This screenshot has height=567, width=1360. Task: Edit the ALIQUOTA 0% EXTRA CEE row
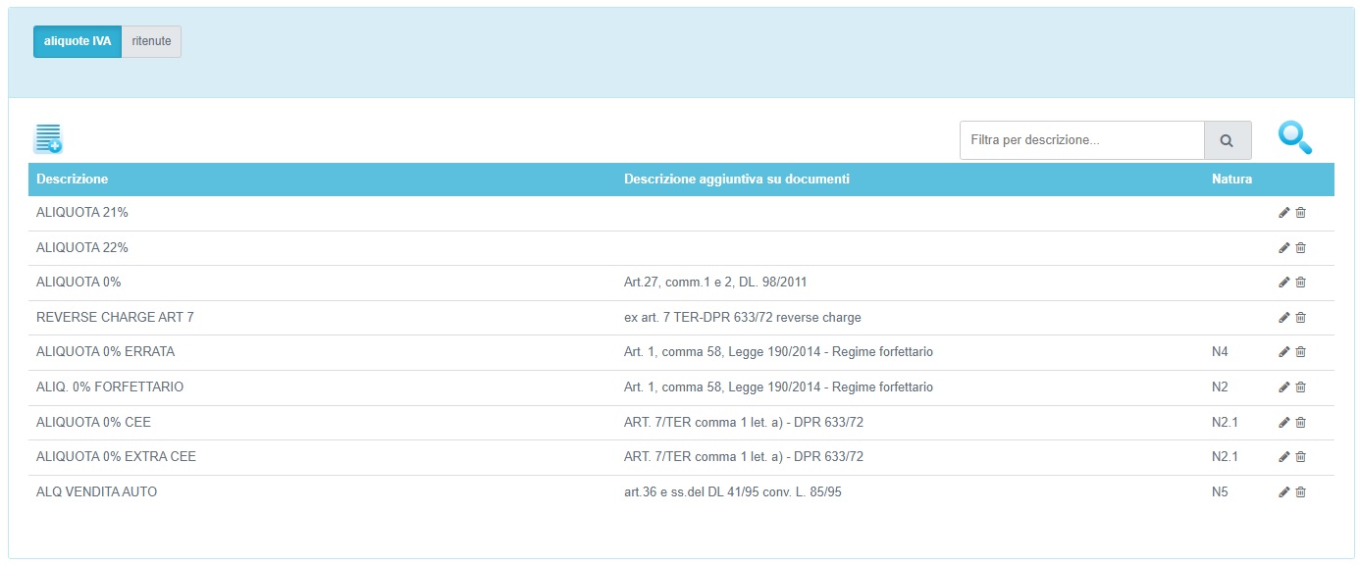point(1284,457)
